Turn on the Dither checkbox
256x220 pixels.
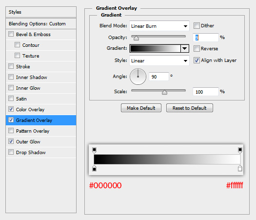click(197, 26)
